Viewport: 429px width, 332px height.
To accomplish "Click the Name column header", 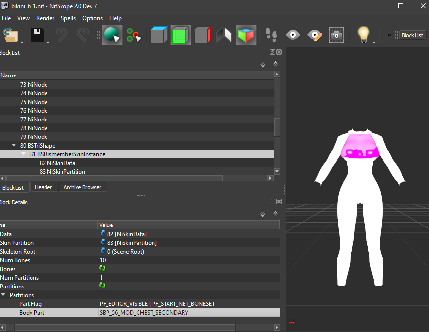I will tap(137, 75).
